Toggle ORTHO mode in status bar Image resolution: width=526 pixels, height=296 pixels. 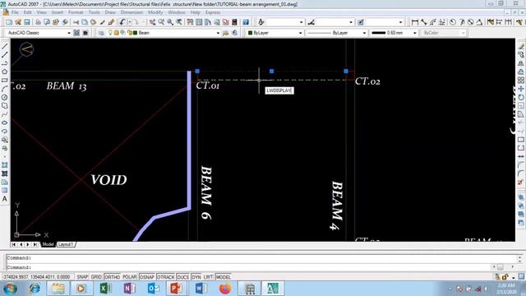click(112, 277)
